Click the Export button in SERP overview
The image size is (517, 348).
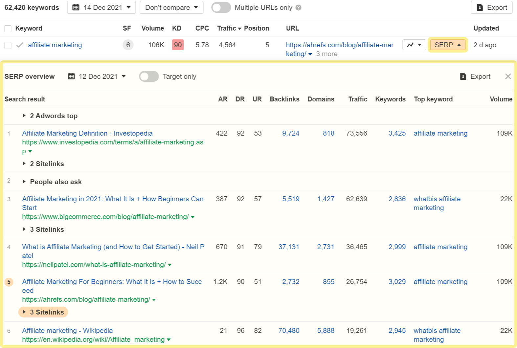pos(475,76)
